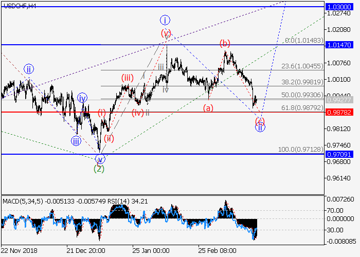Click the circled blue wave i label at top
The image size is (360, 257).
point(165,20)
